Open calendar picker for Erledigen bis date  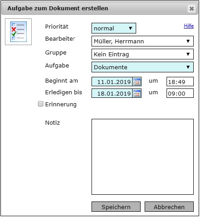[x=137, y=93]
